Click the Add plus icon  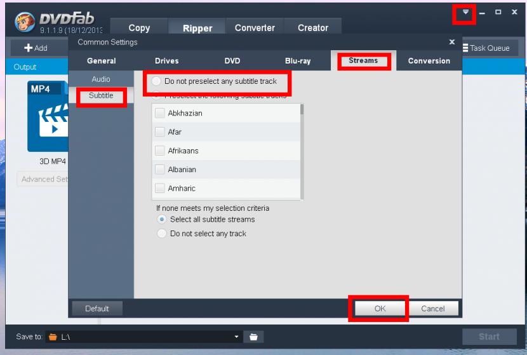pyautogui.click(x=29, y=48)
